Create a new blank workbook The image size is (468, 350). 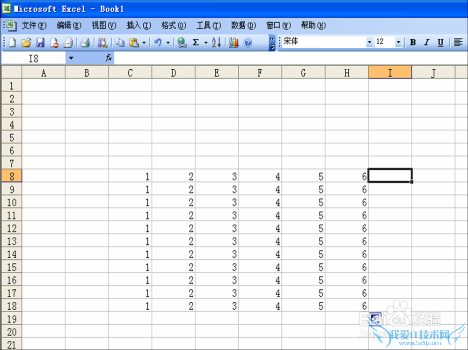tap(12, 43)
